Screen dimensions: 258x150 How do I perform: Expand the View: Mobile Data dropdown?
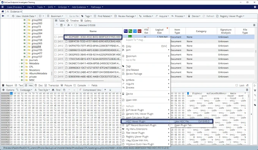[24, 16]
